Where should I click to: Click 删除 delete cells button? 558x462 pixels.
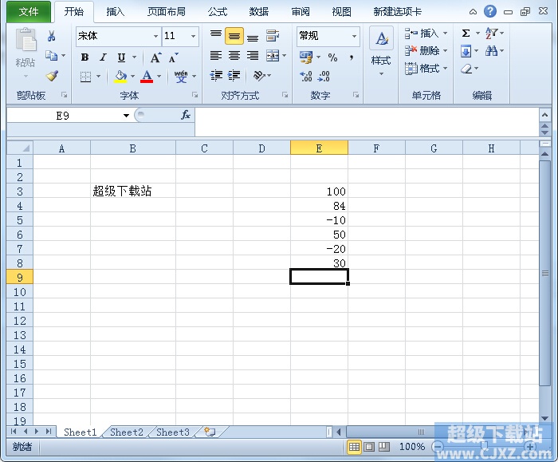click(426, 51)
